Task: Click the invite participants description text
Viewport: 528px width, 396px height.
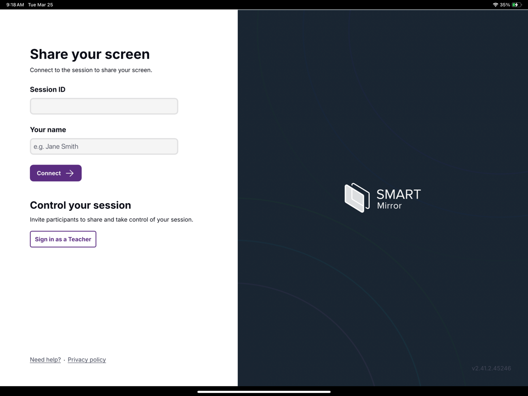Action: click(x=110, y=219)
